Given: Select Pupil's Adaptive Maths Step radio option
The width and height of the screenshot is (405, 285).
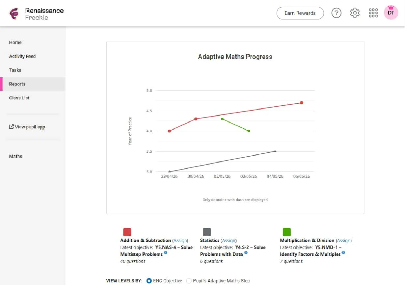Looking at the screenshot, I should click(x=189, y=281).
